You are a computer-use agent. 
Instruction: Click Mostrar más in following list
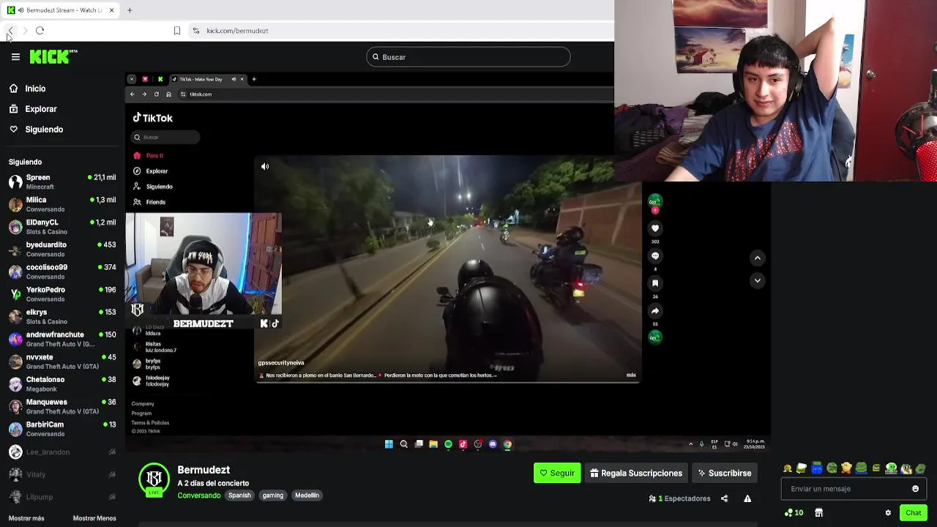click(x=26, y=518)
